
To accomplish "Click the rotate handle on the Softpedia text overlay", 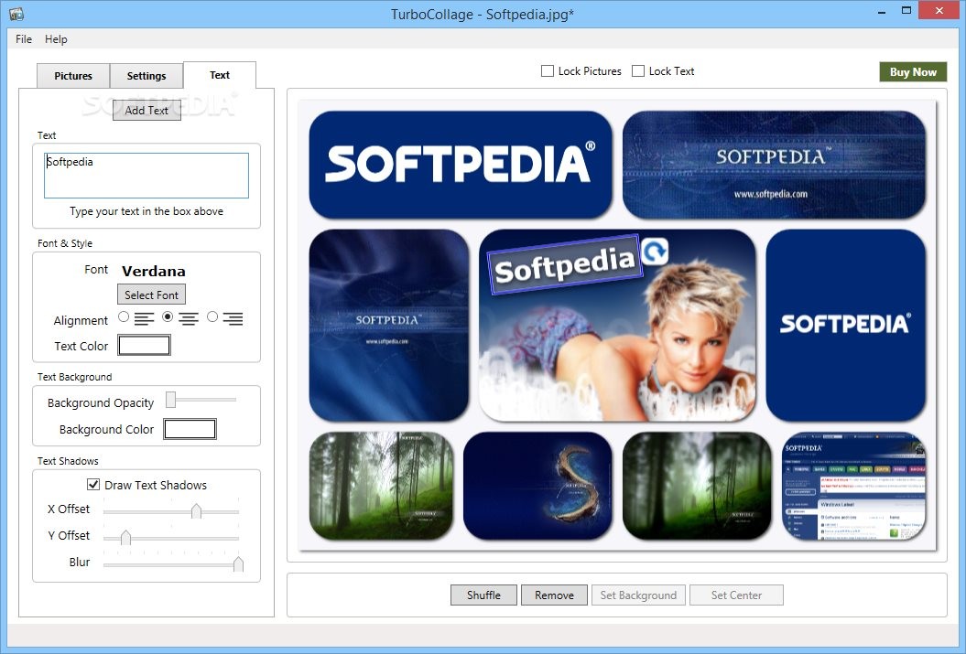I will (655, 251).
